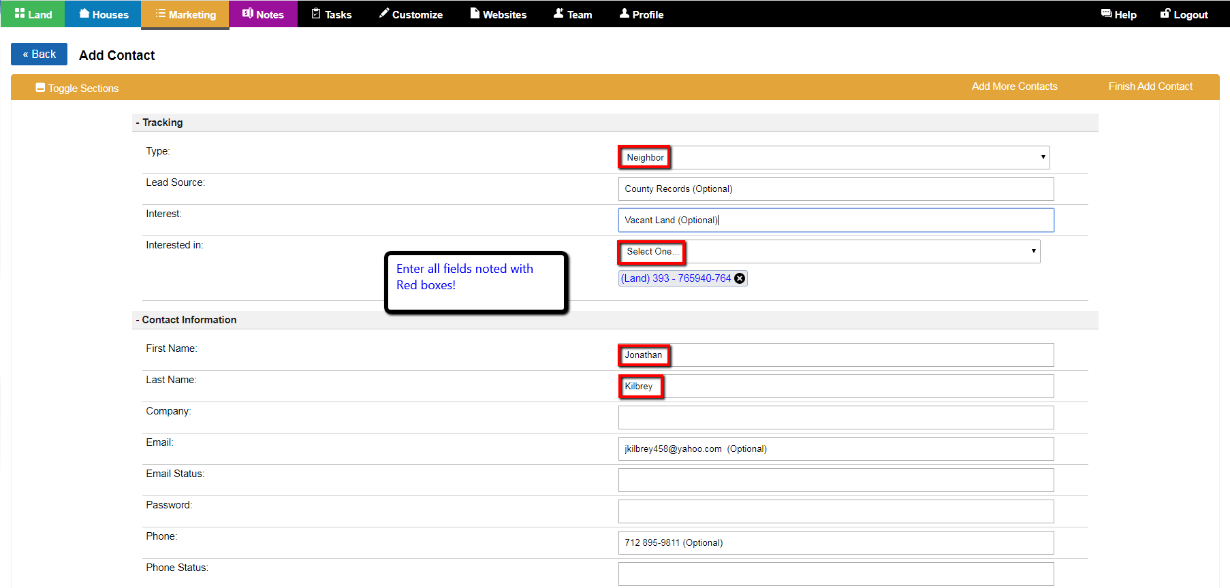Click the Marketing list icon
1230x588 pixels.
tap(161, 13)
